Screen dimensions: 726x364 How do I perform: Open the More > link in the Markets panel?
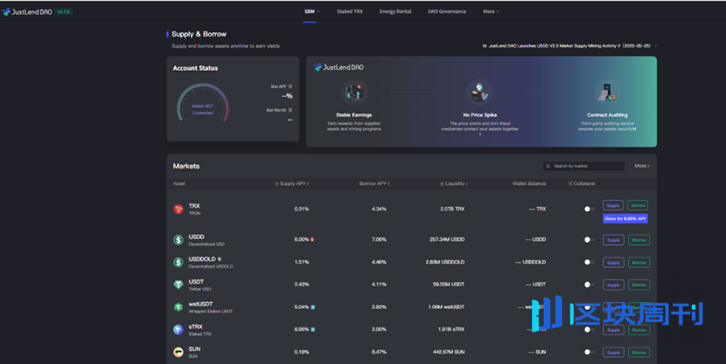[x=642, y=166]
